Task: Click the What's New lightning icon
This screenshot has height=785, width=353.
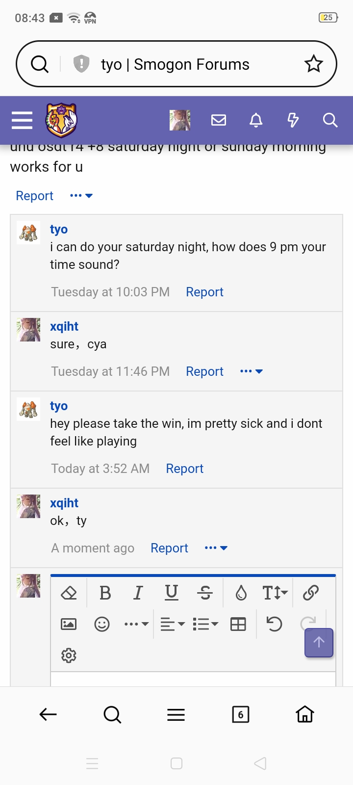Action: [x=293, y=120]
